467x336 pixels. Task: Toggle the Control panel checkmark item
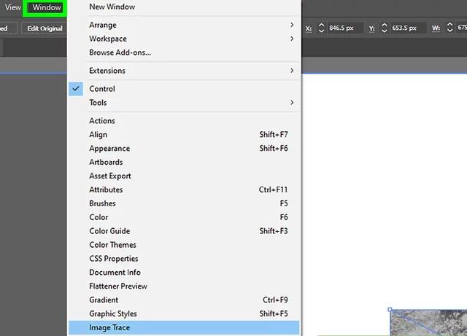click(x=184, y=89)
